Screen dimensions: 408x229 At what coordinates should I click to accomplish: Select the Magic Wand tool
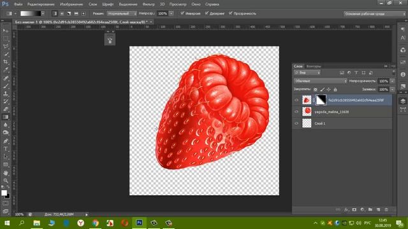tap(6, 54)
